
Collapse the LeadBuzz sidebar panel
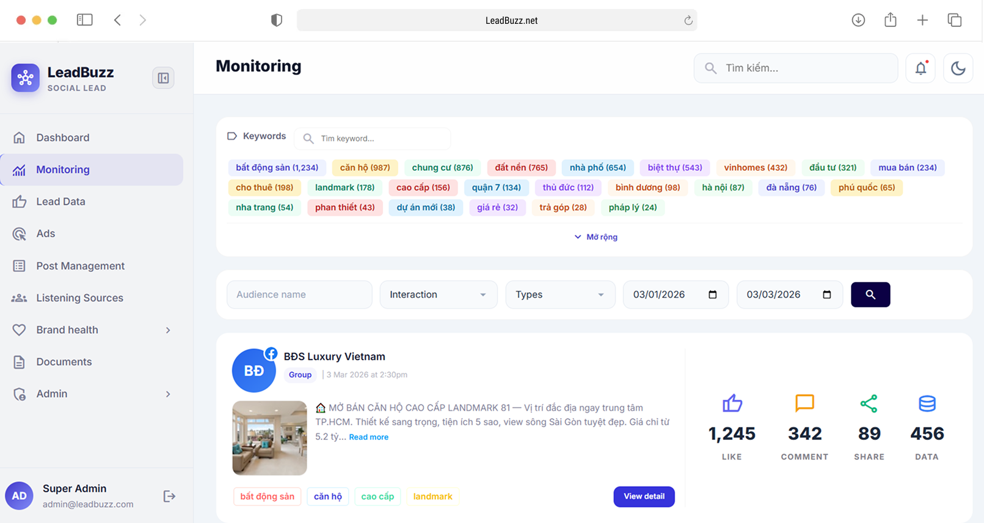[163, 78]
